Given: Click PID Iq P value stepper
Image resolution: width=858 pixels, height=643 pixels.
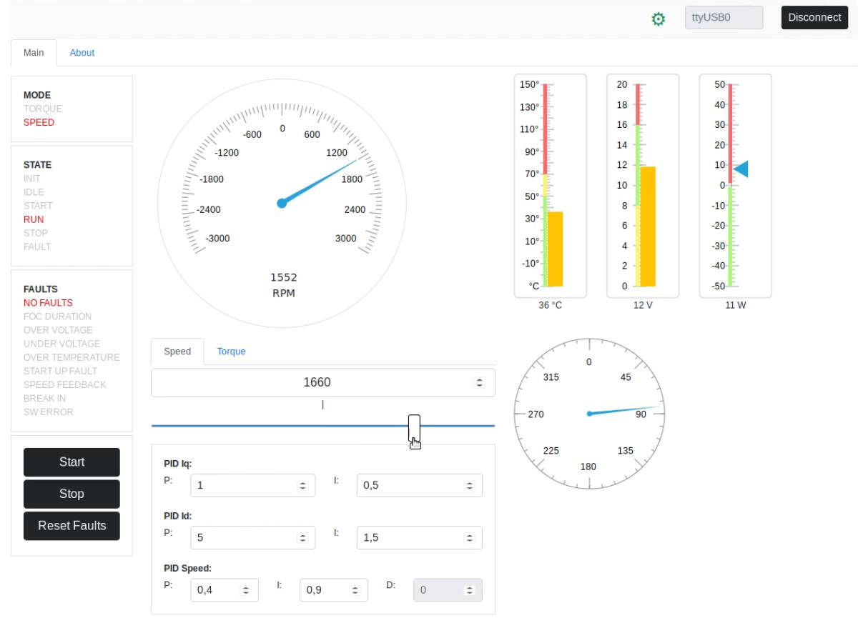Looking at the screenshot, I should [302, 486].
